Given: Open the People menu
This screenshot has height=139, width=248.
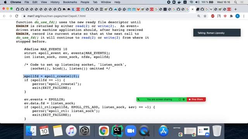Looking at the screenshot, I should (85, 2).
